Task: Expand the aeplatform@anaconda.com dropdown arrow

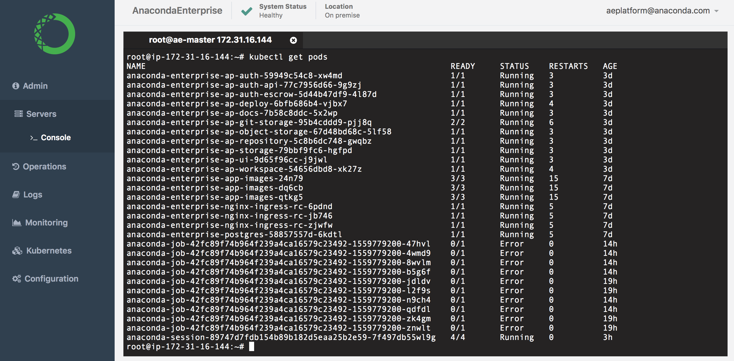Action: [x=716, y=11]
